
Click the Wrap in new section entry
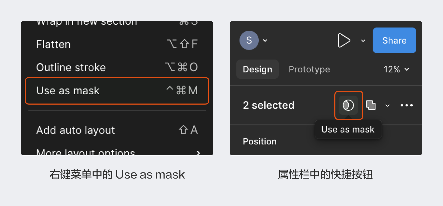pyautogui.click(x=117, y=23)
